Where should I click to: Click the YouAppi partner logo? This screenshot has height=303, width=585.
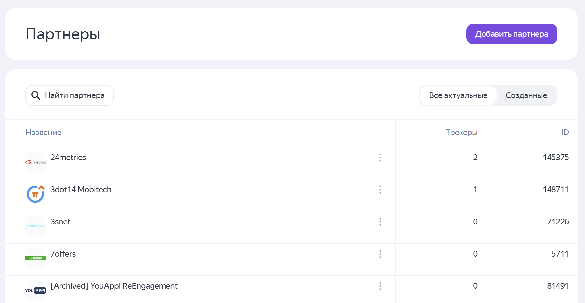35,290
